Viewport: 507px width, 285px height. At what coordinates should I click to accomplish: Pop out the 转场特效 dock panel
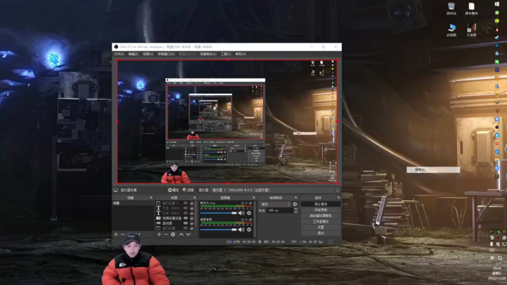click(x=295, y=198)
